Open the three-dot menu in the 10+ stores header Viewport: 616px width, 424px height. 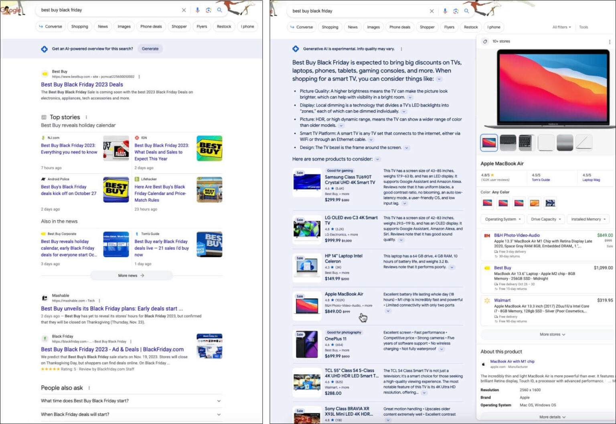(609, 42)
